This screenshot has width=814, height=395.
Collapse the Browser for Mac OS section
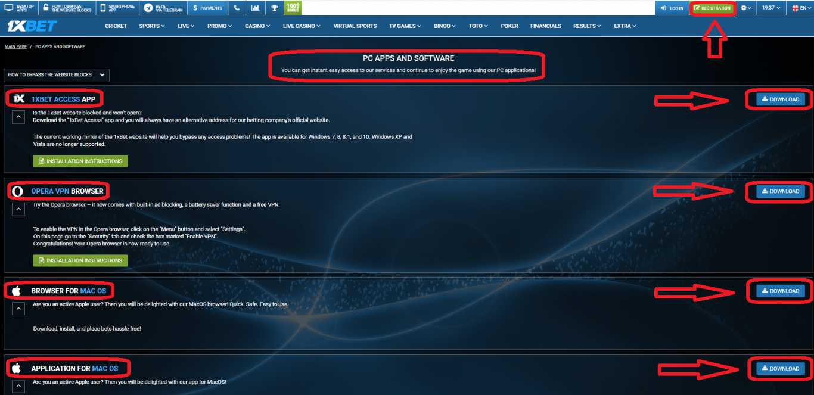pyautogui.click(x=18, y=309)
